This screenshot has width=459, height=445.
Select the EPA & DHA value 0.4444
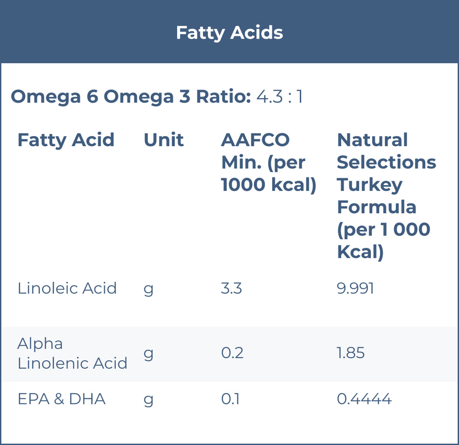click(x=364, y=399)
